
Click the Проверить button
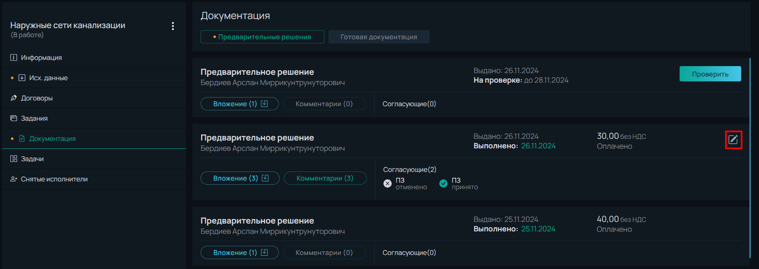click(710, 74)
